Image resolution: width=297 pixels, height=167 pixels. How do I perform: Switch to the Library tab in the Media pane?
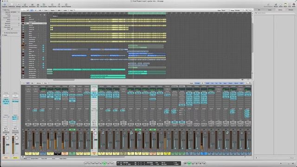point(280,10)
